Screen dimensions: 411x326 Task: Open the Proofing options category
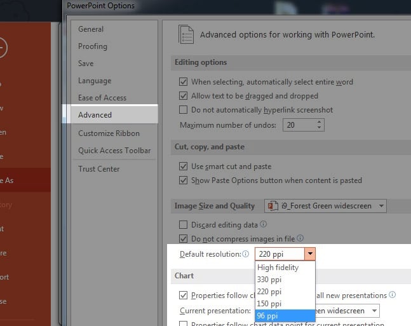(93, 46)
